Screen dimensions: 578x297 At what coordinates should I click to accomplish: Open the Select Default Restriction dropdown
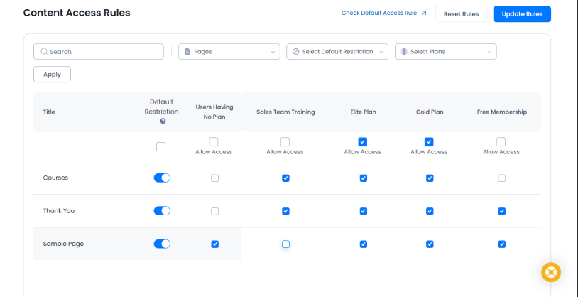click(337, 52)
